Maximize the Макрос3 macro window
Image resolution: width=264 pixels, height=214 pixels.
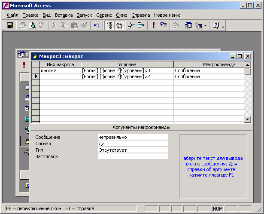[240, 56]
